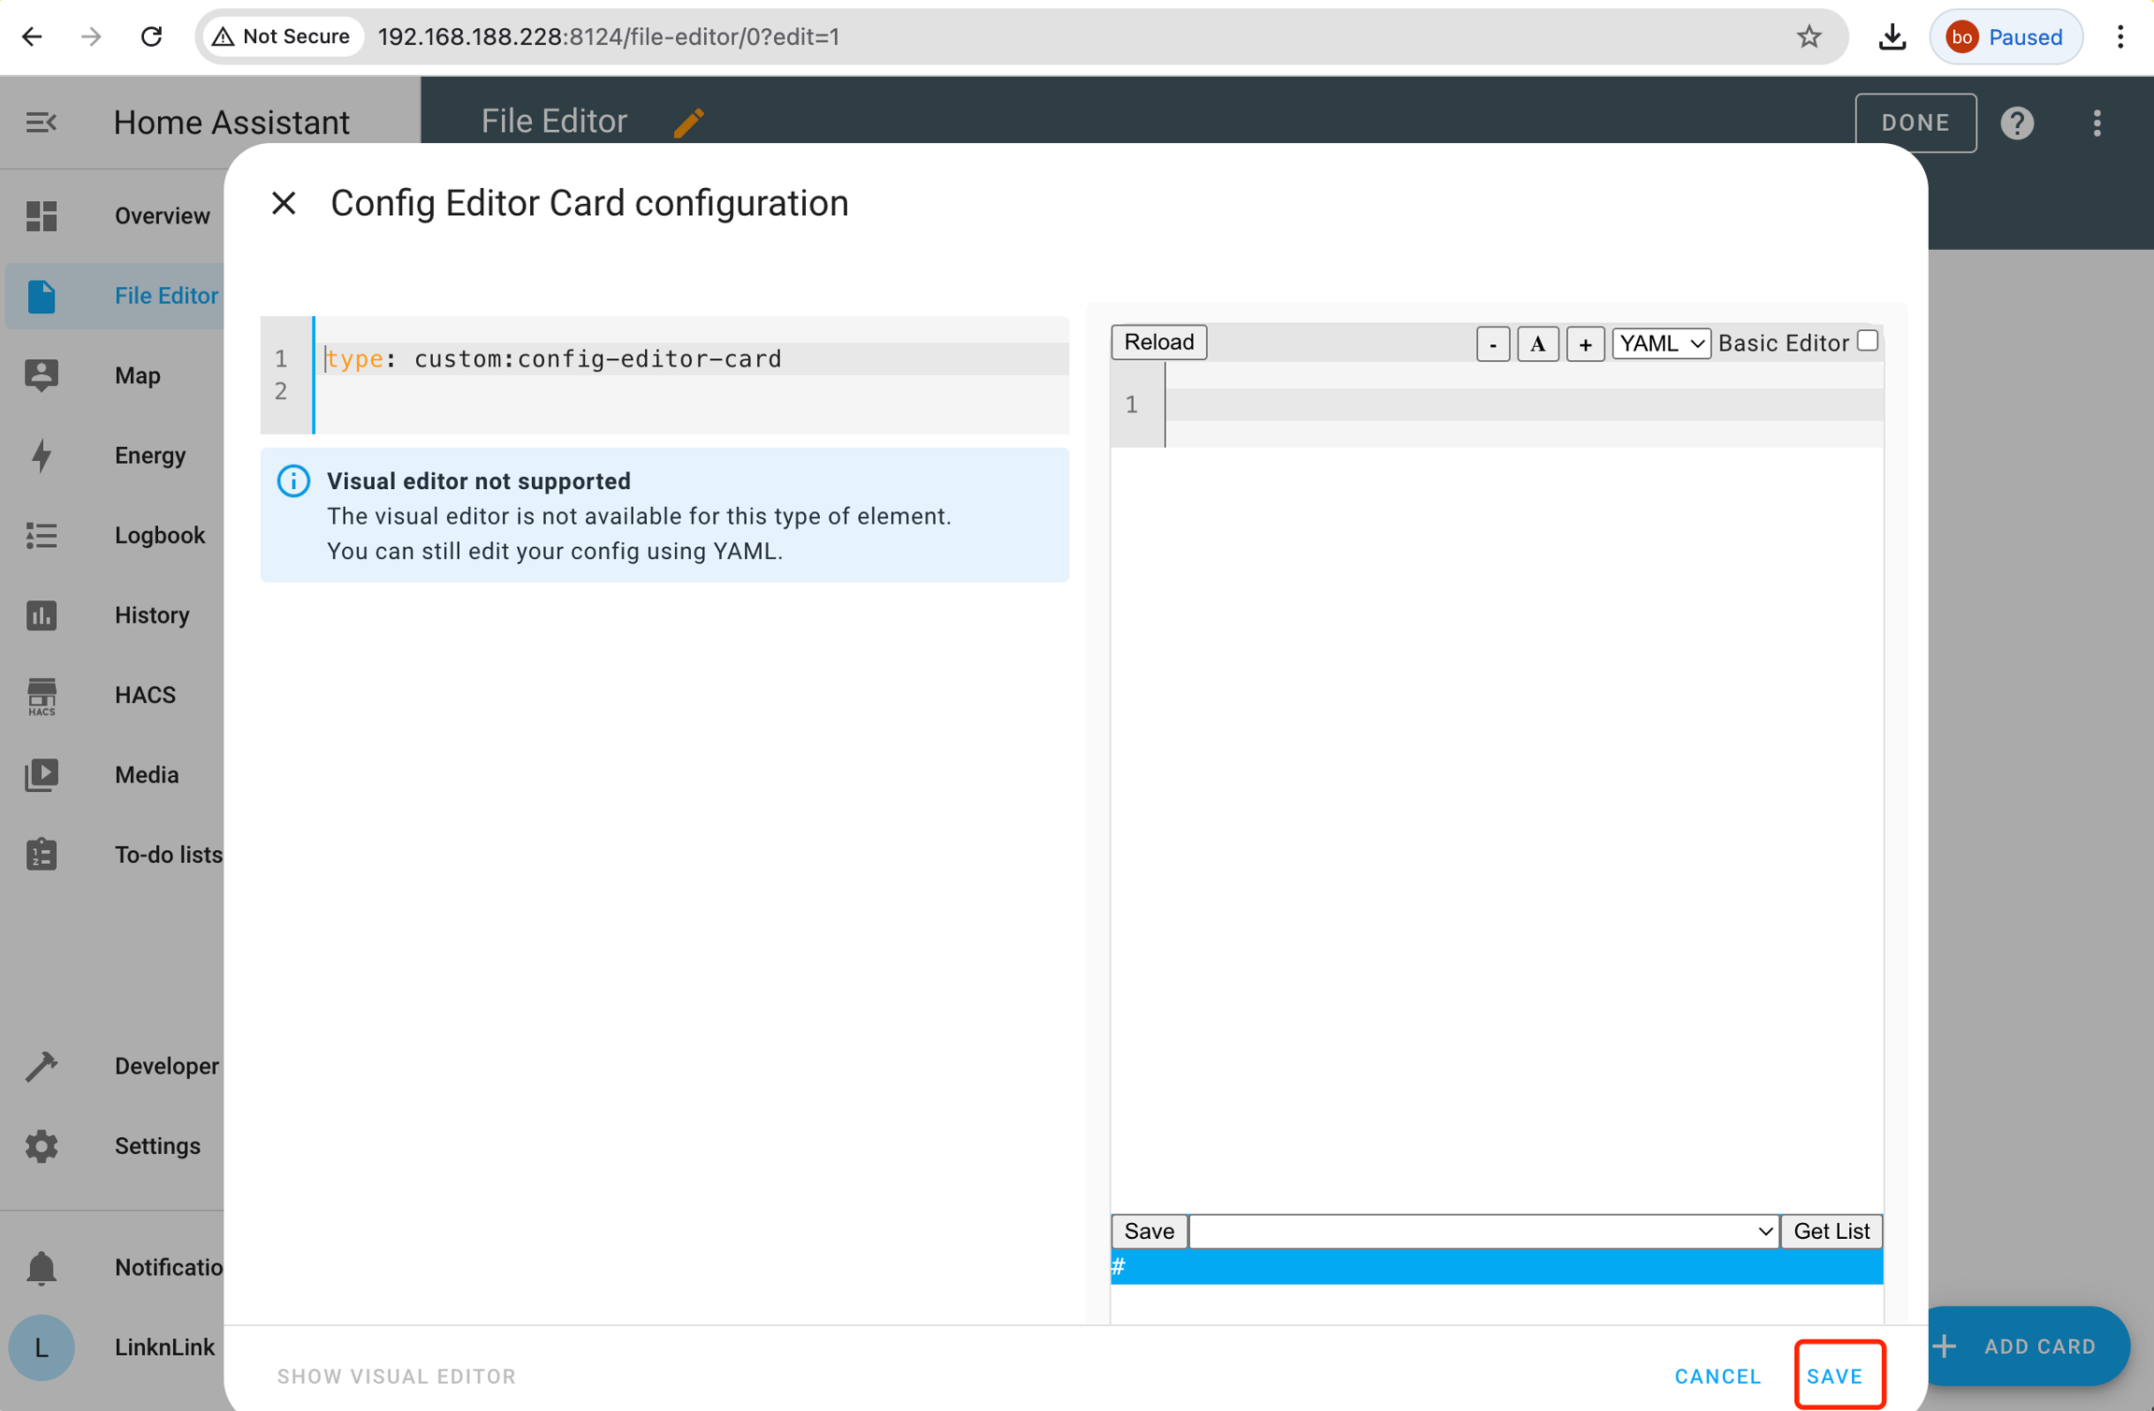Image resolution: width=2154 pixels, height=1411 pixels.
Task: Close the Config Editor Card dialog
Action: coord(283,203)
